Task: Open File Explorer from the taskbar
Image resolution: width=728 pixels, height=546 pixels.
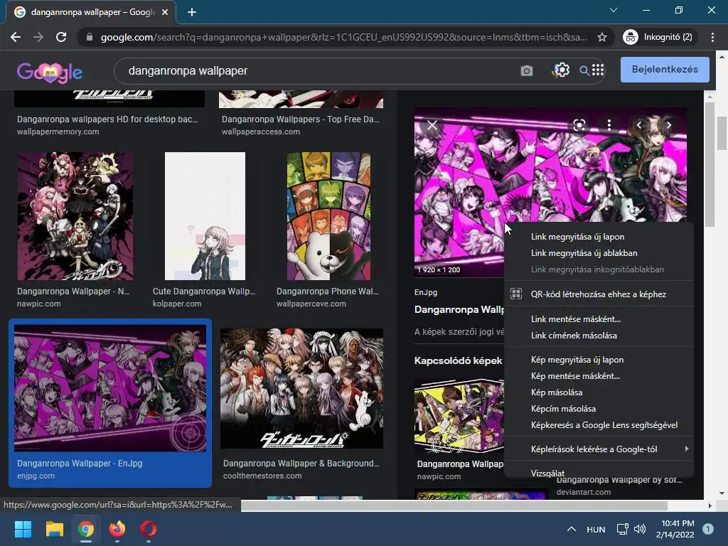Action: point(54,529)
